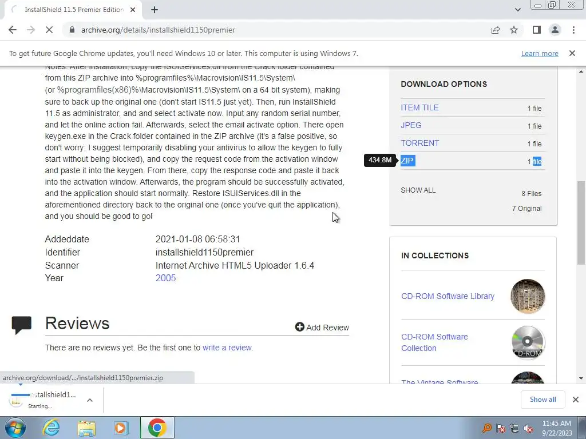Open Windows Explorer from the taskbar
The image size is (586, 439).
[x=86, y=428]
